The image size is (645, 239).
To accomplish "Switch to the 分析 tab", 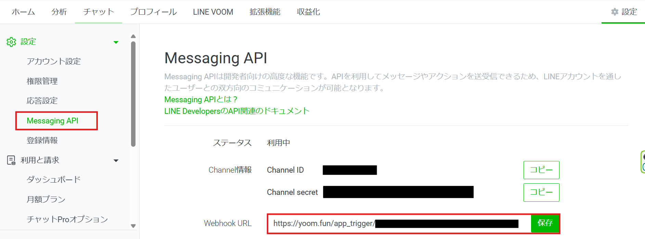I will (x=59, y=12).
